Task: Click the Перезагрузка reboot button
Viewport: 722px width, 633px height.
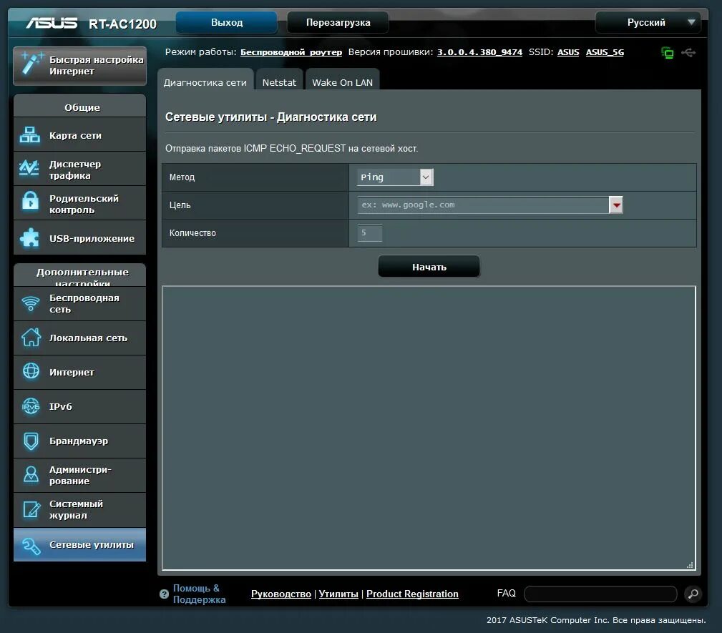Action: pos(338,23)
